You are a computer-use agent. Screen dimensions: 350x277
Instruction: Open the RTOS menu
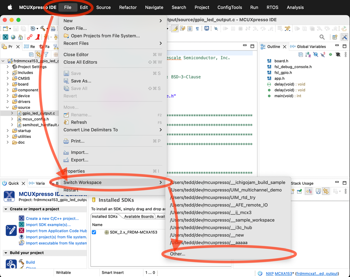[272, 7]
